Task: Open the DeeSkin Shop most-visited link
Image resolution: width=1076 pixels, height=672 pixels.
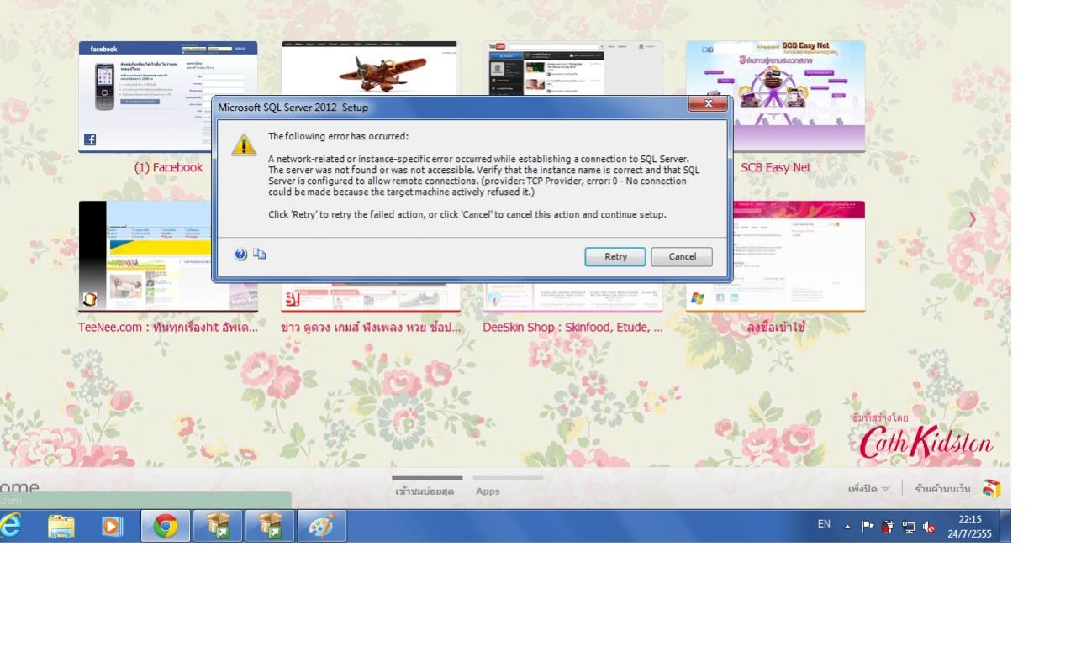Action: (572, 328)
